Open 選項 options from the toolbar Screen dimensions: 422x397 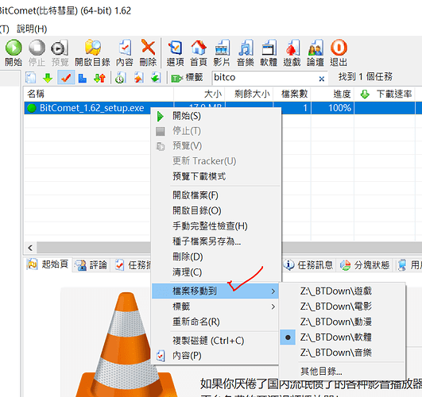(175, 48)
